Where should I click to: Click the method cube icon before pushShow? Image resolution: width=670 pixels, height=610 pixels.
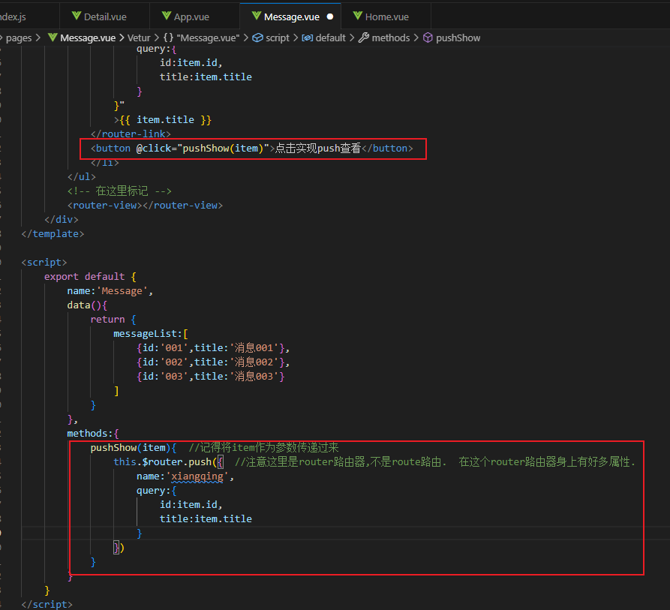[x=428, y=38]
